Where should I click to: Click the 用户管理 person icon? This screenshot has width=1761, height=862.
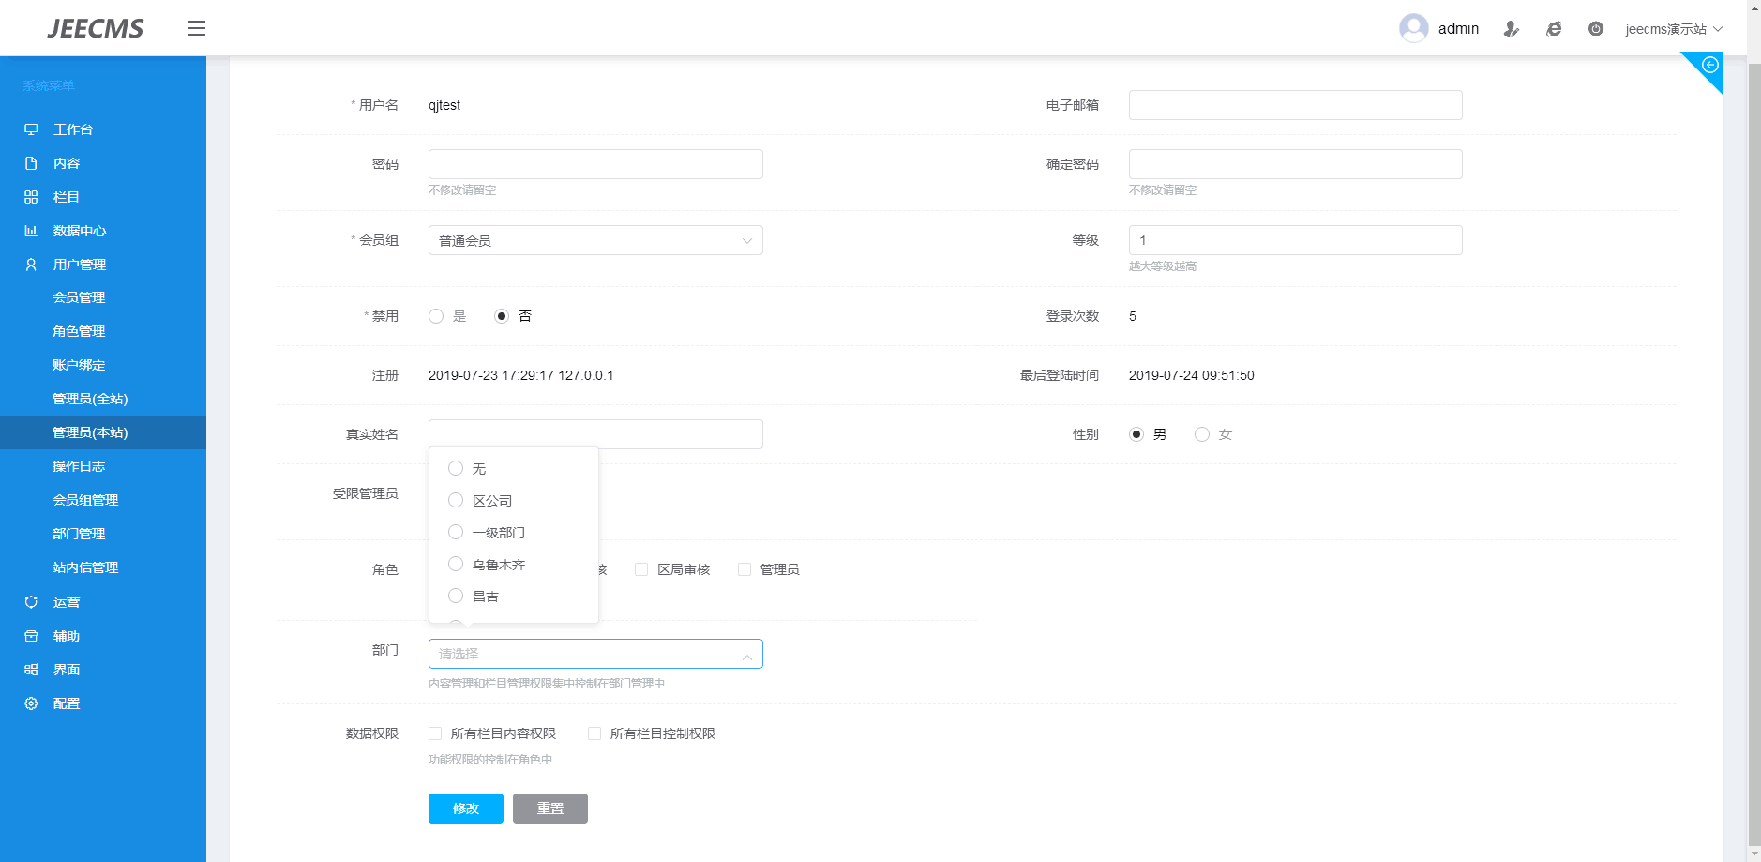tap(31, 265)
